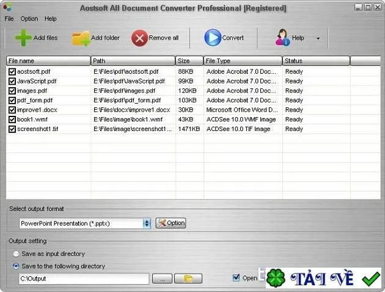Expand the output format combo box
The image size is (385, 292).
[x=147, y=223]
